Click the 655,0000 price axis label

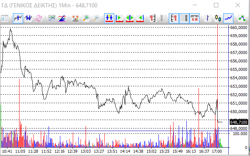(239, 69)
